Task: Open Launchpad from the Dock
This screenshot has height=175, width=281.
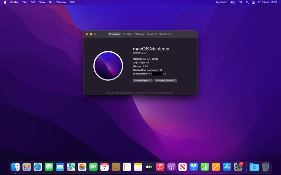Action: pos(26,167)
